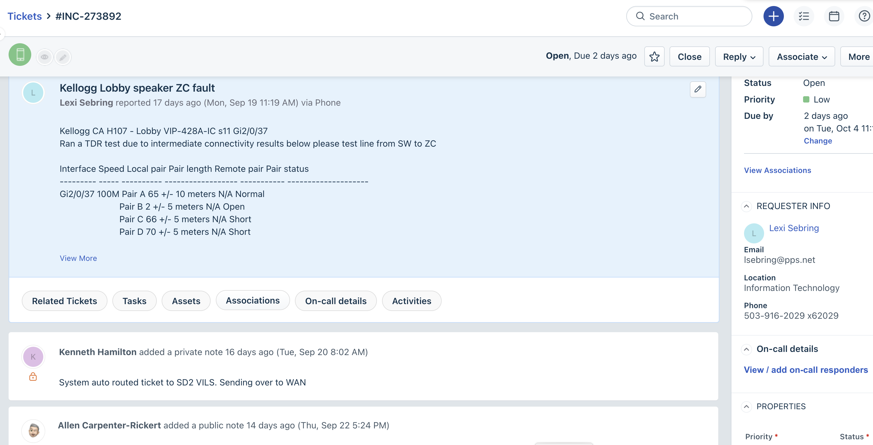Click the small pencil icon beside phone avatar

coord(63,57)
